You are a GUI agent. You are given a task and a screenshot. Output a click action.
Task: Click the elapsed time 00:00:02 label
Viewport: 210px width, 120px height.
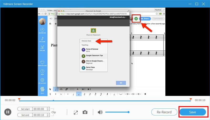point(10,100)
